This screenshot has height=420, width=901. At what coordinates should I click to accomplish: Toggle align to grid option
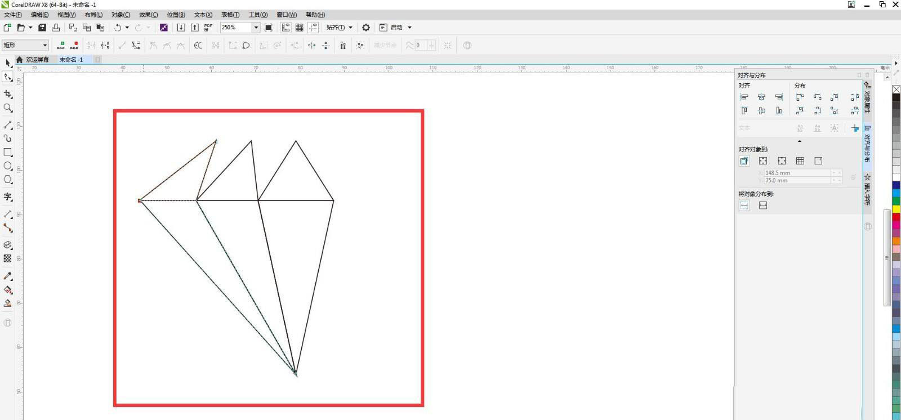(800, 161)
